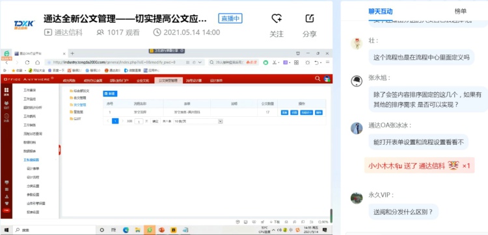Expand the address bar dropdown chevron

200,62
